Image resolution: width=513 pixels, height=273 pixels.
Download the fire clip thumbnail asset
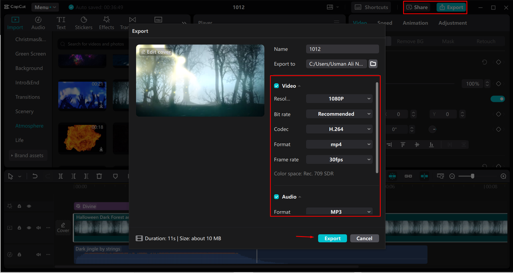pos(101,149)
